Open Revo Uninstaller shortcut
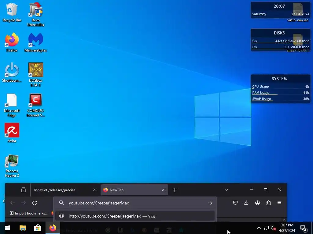313x234 pixels. (36, 14)
